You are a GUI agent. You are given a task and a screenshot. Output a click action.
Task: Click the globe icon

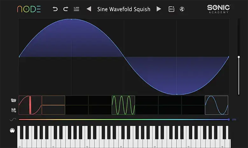coord(182,9)
